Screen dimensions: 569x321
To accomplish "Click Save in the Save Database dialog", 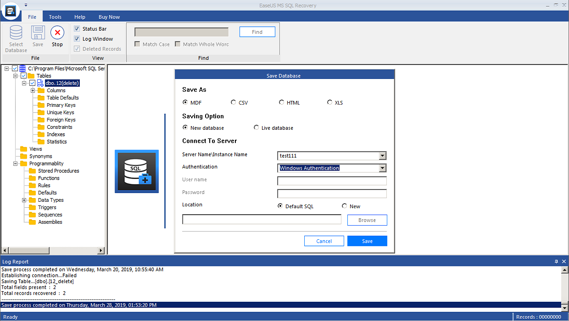I will coord(367,241).
